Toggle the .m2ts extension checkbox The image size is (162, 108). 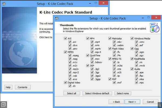click(x=114, y=66)
